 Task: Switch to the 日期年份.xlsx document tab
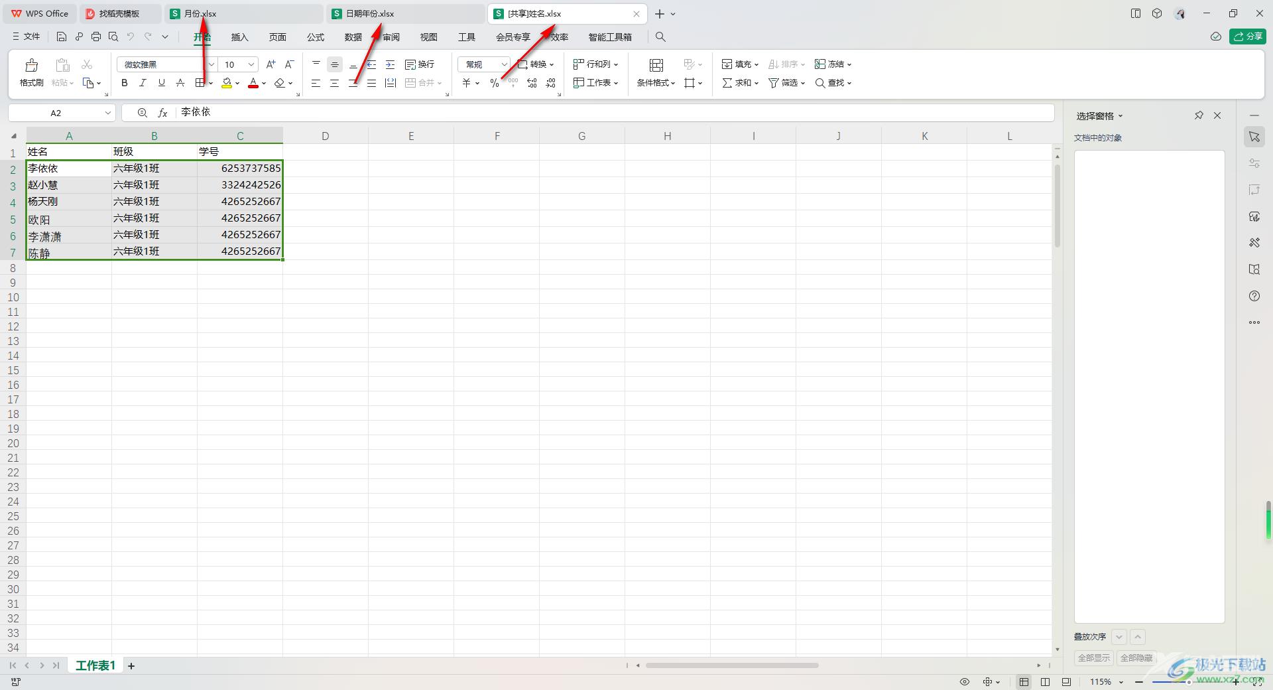coord(406,13)
